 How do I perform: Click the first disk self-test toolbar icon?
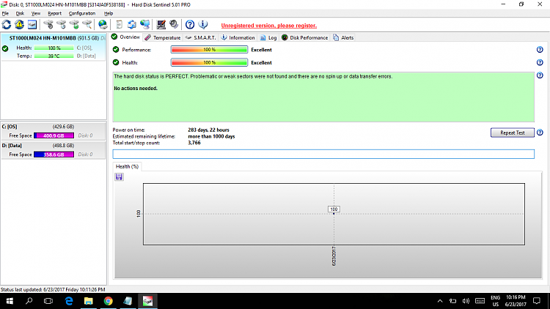coord(48,24)
